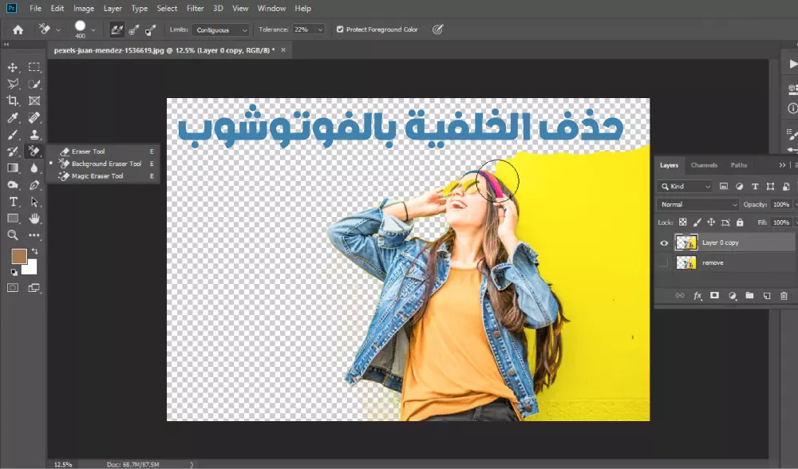798x469 pixels.
Task: Open the File menu
Action: point(36,8)
